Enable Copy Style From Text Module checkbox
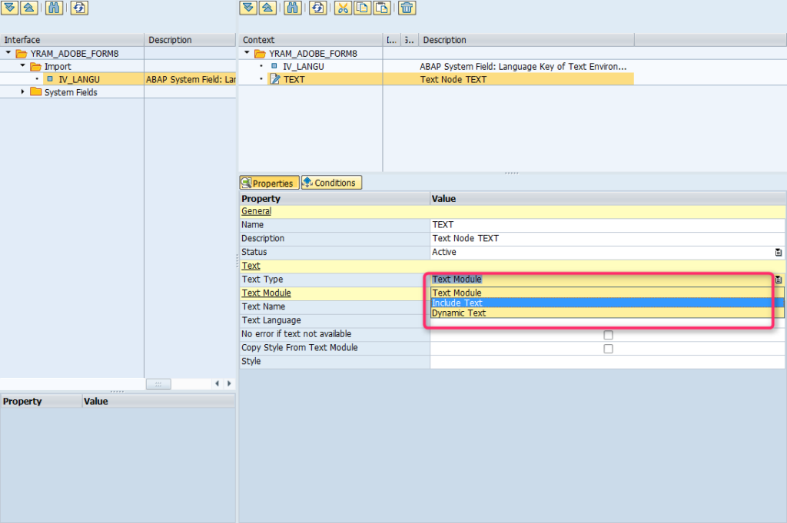The height and width of the screenshot is (523, 787). (609, 349)
